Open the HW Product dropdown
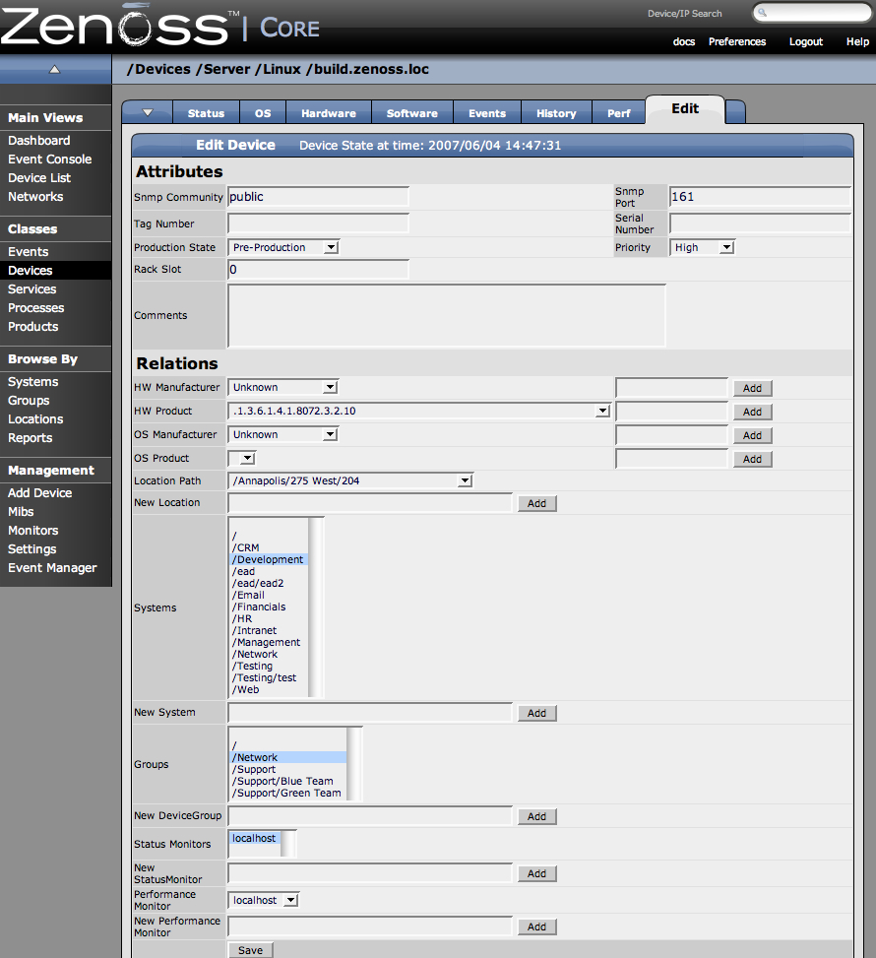 [419, 411]
